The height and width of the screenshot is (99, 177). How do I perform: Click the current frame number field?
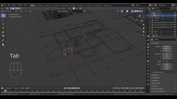pos(117,88)
